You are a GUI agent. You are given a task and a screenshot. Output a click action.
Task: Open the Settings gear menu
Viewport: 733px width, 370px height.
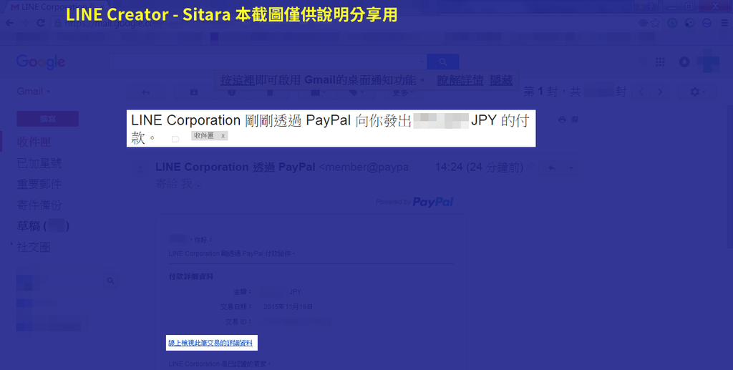pos(698,92)
